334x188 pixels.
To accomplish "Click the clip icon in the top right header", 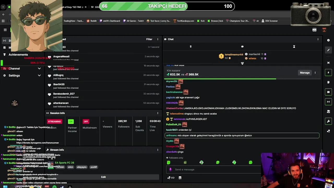I will point(314,30).
